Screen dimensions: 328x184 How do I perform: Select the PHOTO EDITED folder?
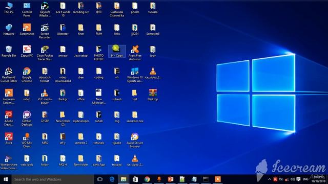pyautogui.click(x=99, y=53)
